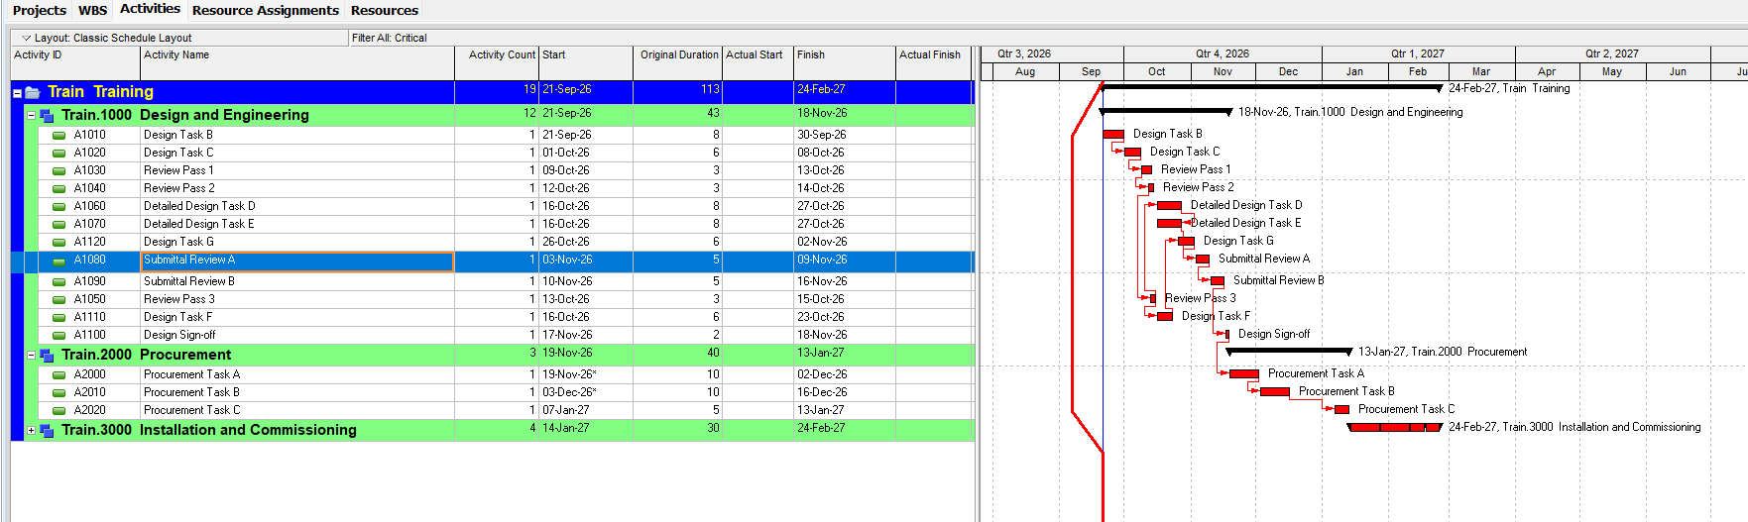The height and width of the screenshot is (522, 1748).
Task: Click the Original Duration column header
Action: point(678,62)
